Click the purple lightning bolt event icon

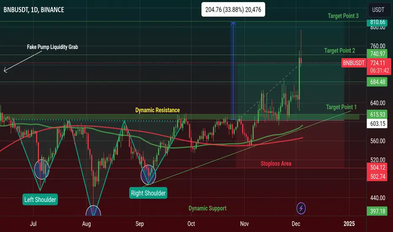[301, 208]
